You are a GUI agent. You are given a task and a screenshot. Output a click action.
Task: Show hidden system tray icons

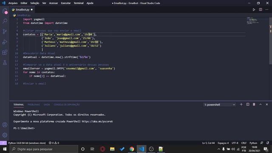click(219, 149)
